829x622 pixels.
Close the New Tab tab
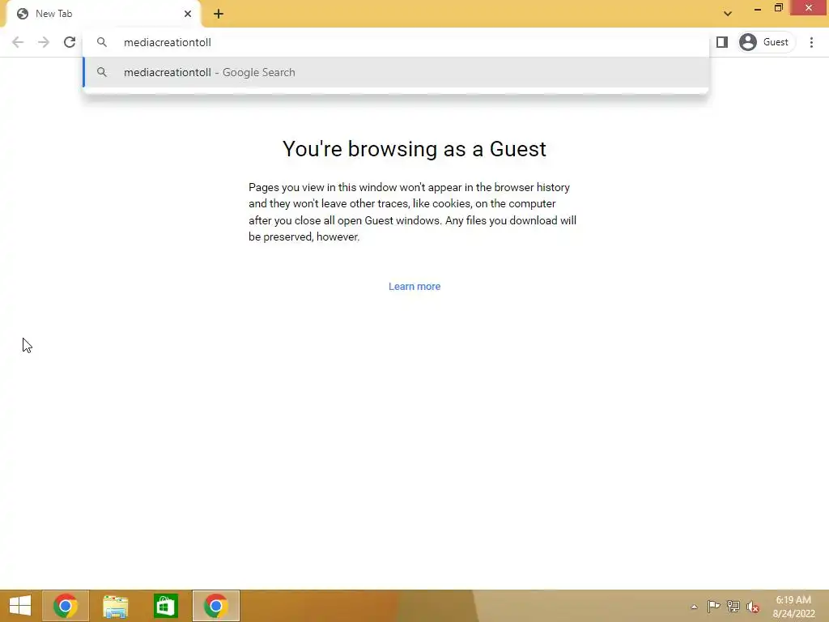[x=188, y=14]
